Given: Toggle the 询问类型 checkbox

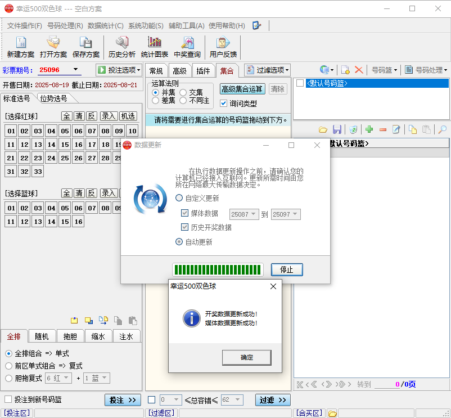Looking at the screenshot, I should click(224, 104).
